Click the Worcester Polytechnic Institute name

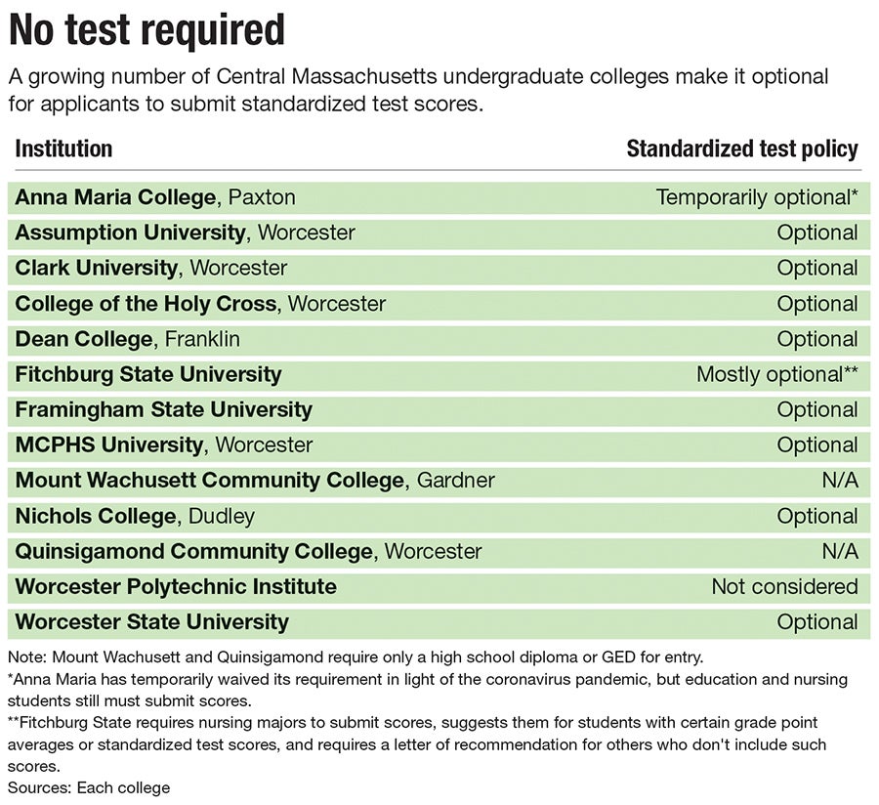pyautogui.click(x=176, y=586)
